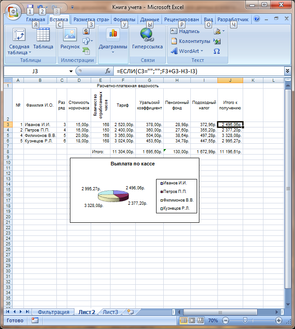Click the Save icon in Quick Access

tap(30, 8)
